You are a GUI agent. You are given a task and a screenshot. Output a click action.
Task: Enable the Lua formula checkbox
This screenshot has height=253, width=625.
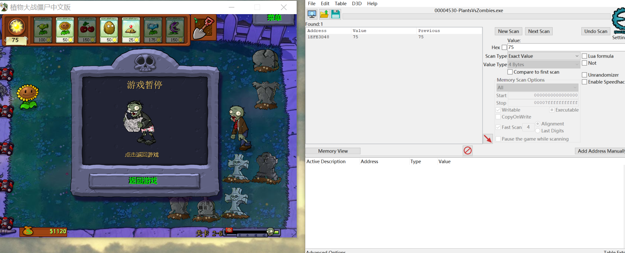[584, 56]
